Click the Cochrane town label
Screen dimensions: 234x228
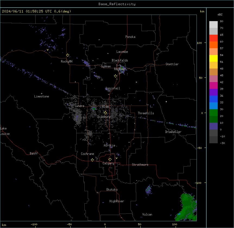click(x=87, y=154)
